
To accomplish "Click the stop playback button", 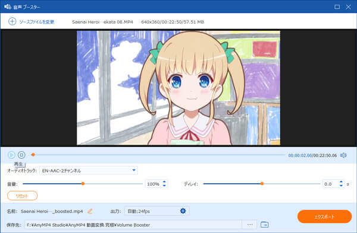I will pyautogui.click(x=21, y=155).
